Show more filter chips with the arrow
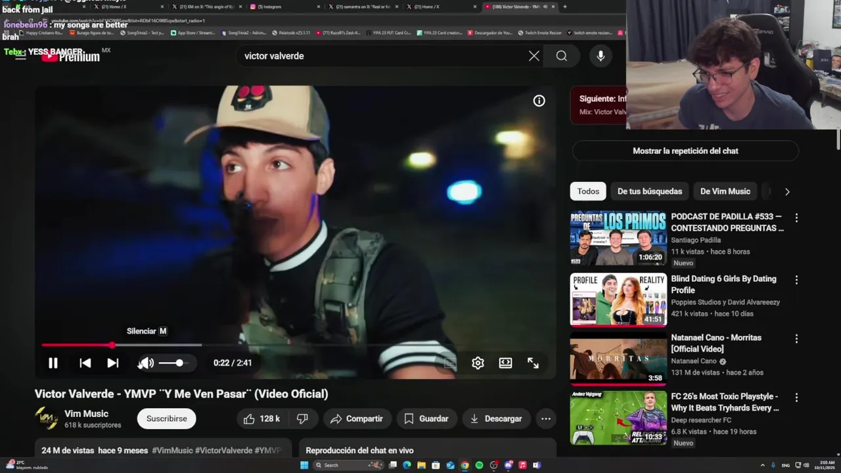Viewport: 841px width, 473px height. 787,191
